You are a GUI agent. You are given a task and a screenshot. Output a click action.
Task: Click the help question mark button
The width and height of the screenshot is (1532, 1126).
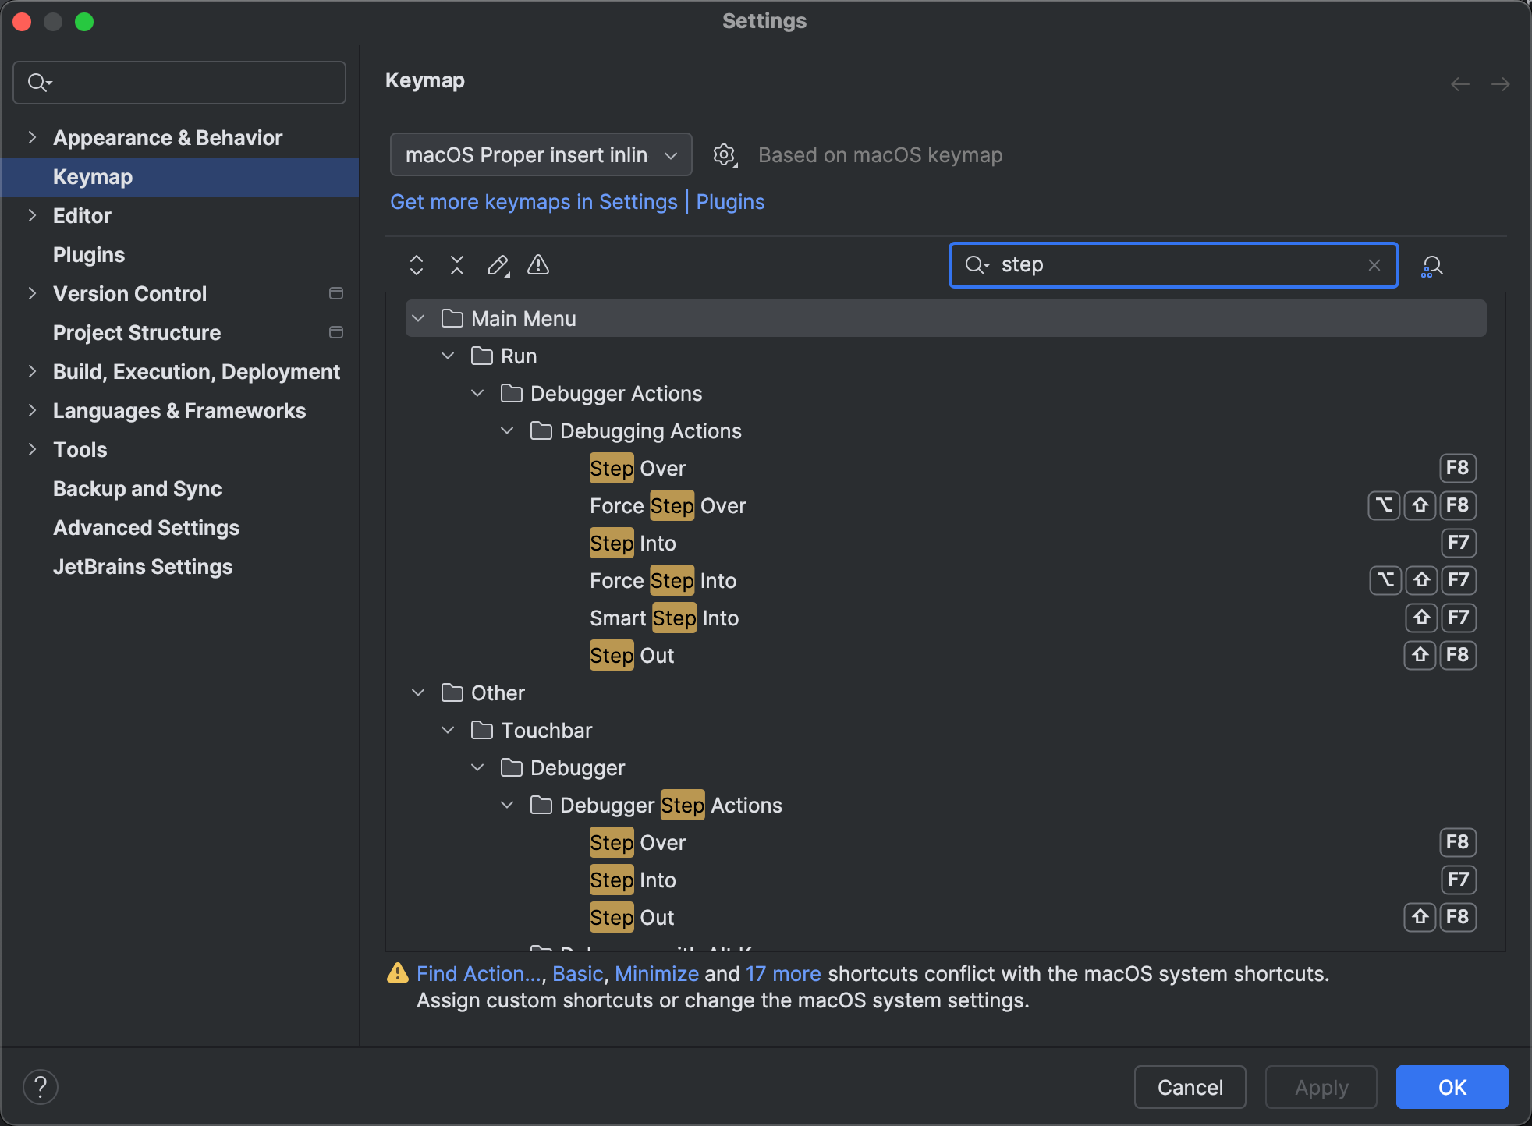[41, 1085]
